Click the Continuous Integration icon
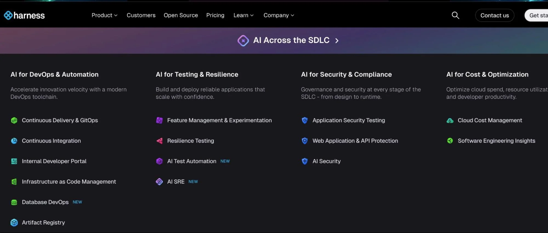548x233 pixels. [x=14, y=141]
